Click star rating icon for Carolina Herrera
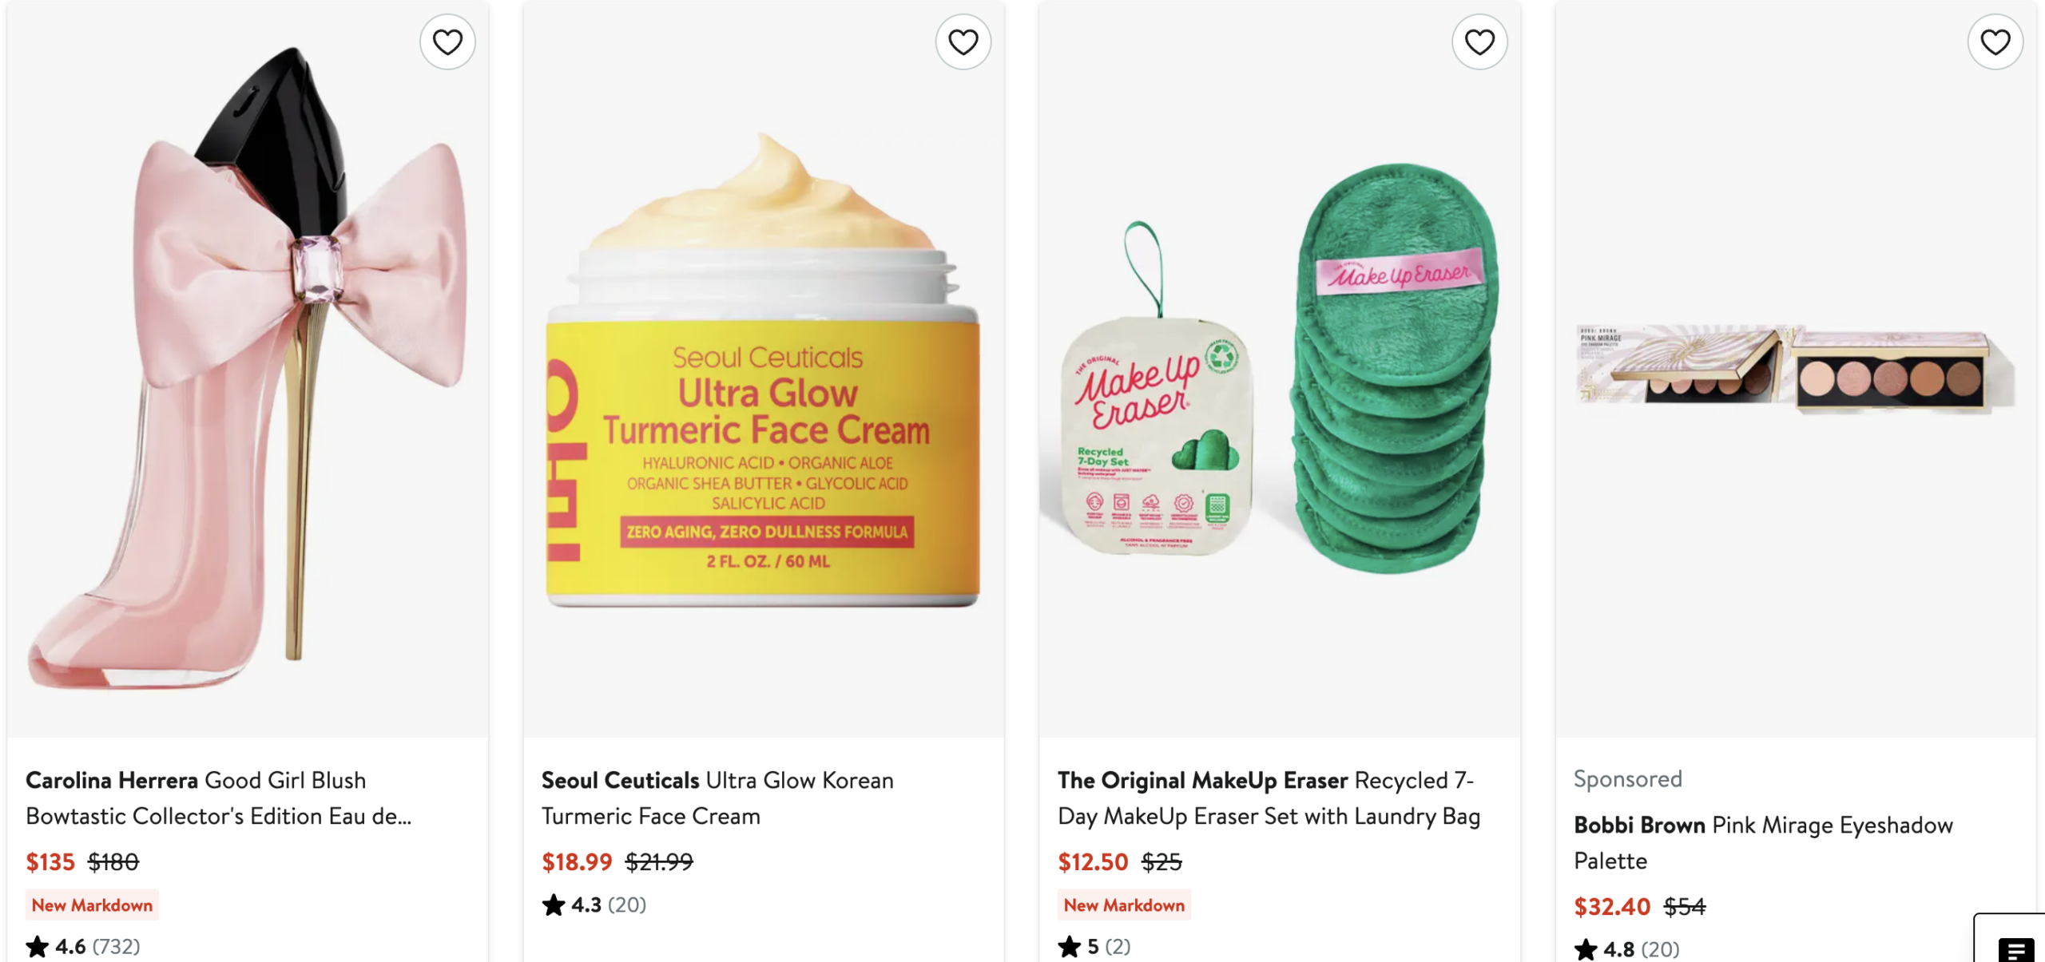Image resolution: width=2045 pixels, height=962 pixels. 38,947
